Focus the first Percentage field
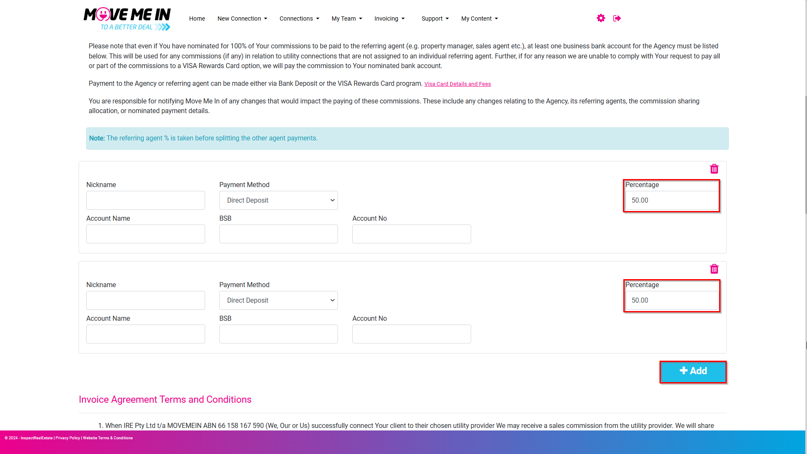Image resolution: width=807 pixels, height=454 pixels. 672,201
